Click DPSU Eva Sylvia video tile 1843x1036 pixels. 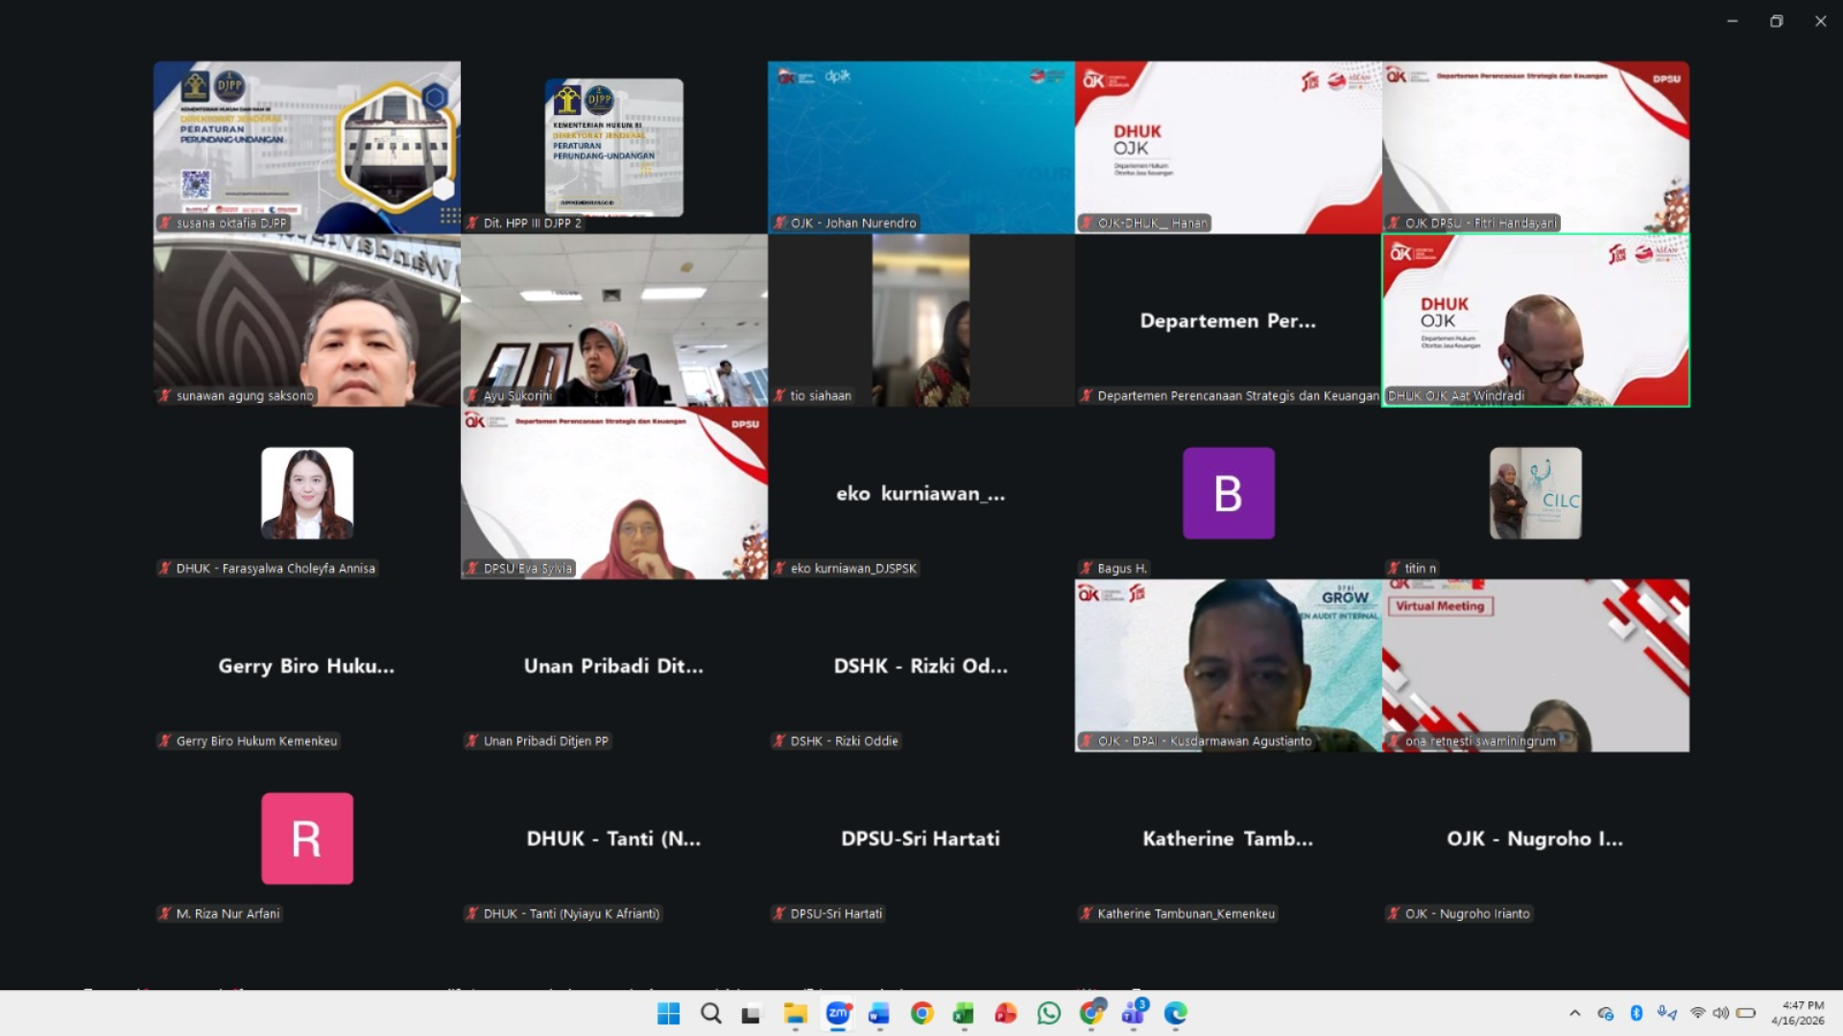(613, 493)
